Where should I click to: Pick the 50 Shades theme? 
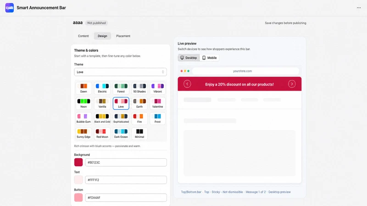139,88
